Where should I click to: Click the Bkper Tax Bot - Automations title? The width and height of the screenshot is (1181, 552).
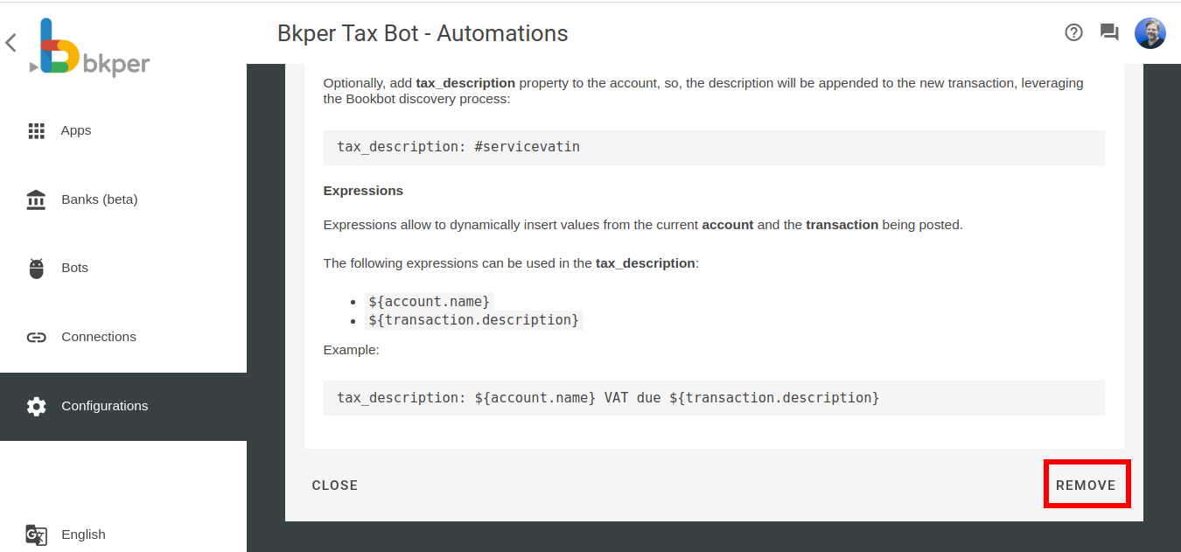(x=423, y=33)
